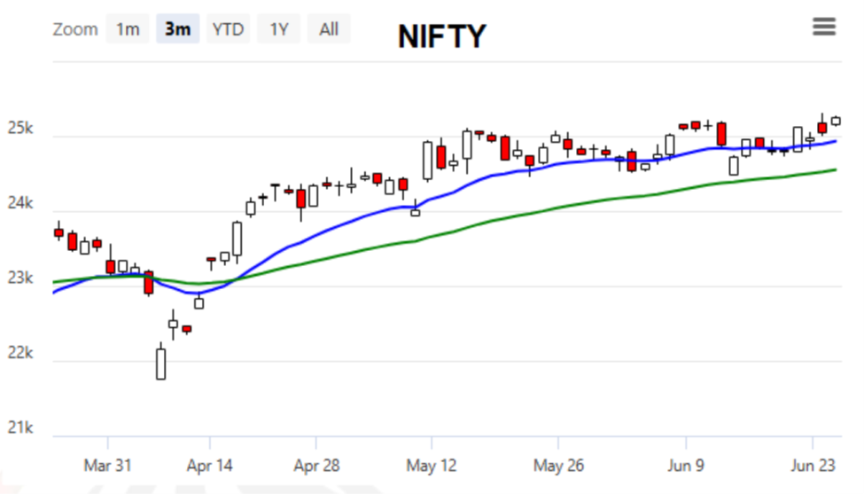The width and height of the screenshot is (864, 494).
Task: Click the 22k y-axis label
Action: (20, 352)
